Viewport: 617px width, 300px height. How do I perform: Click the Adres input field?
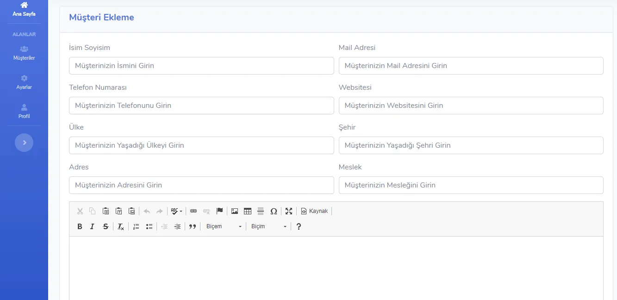click(x=201, y=185)
